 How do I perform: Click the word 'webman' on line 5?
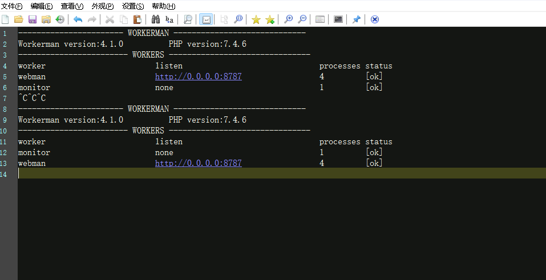(x=32, y=76)
